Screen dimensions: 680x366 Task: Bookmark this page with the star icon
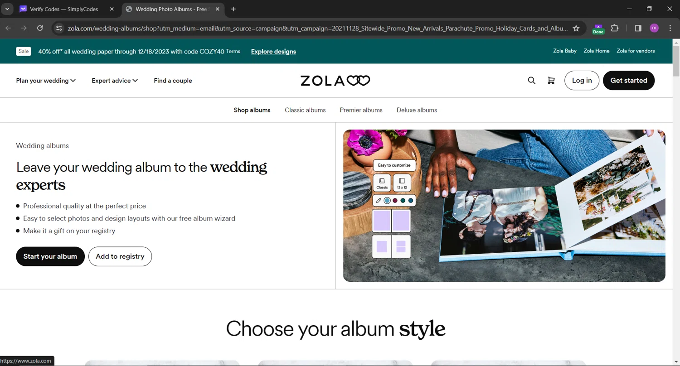(576, 28)
